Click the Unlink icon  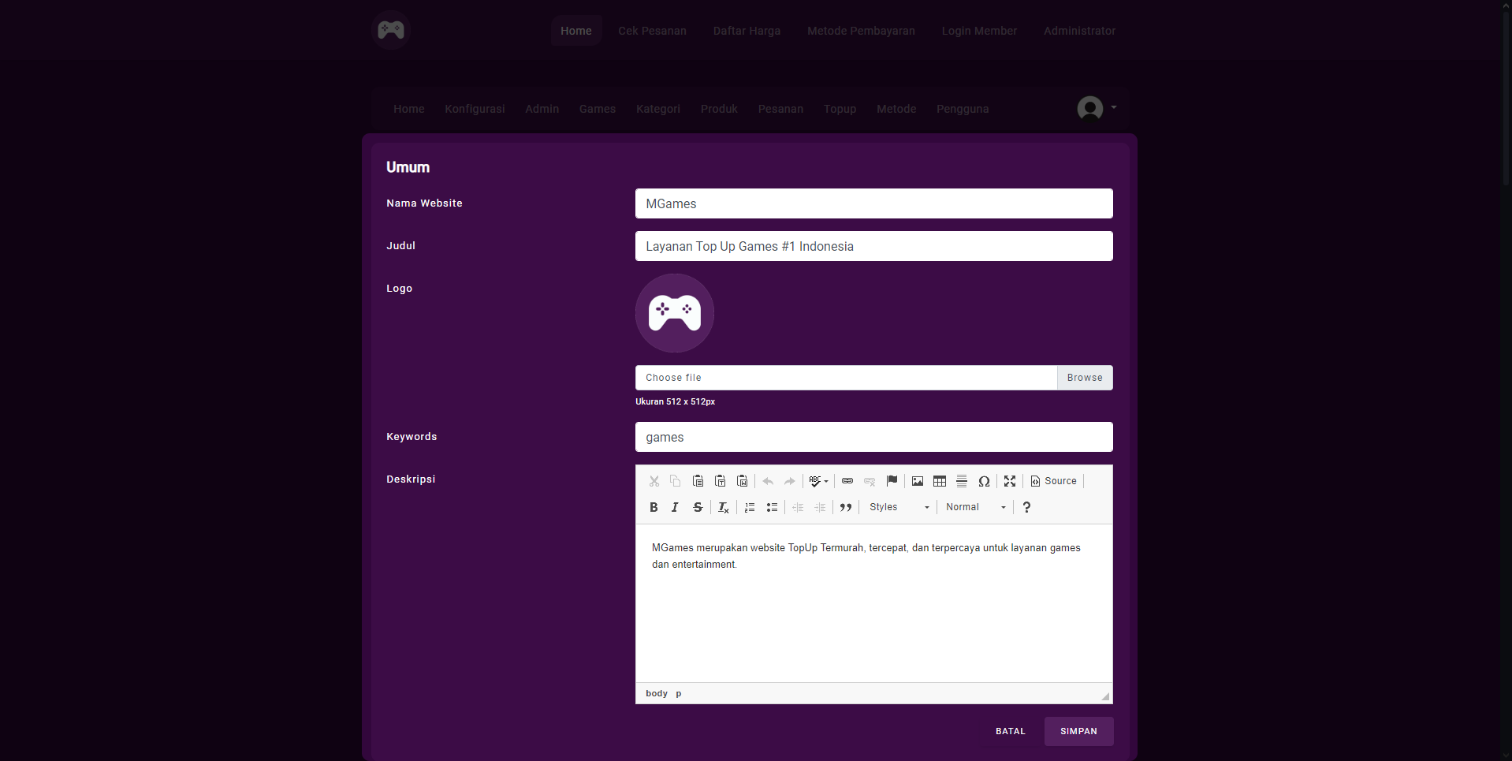pos(870,481)
